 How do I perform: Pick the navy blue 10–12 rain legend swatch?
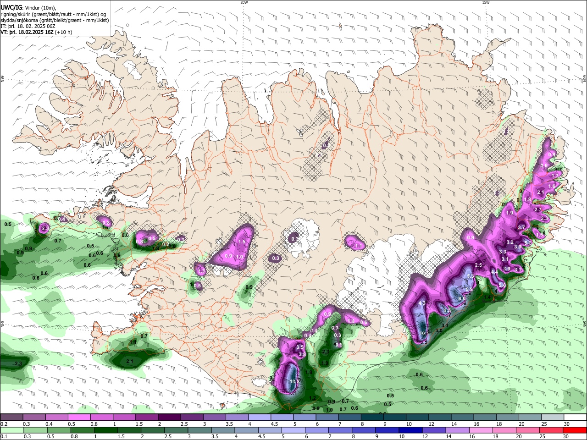coord(410,430)
